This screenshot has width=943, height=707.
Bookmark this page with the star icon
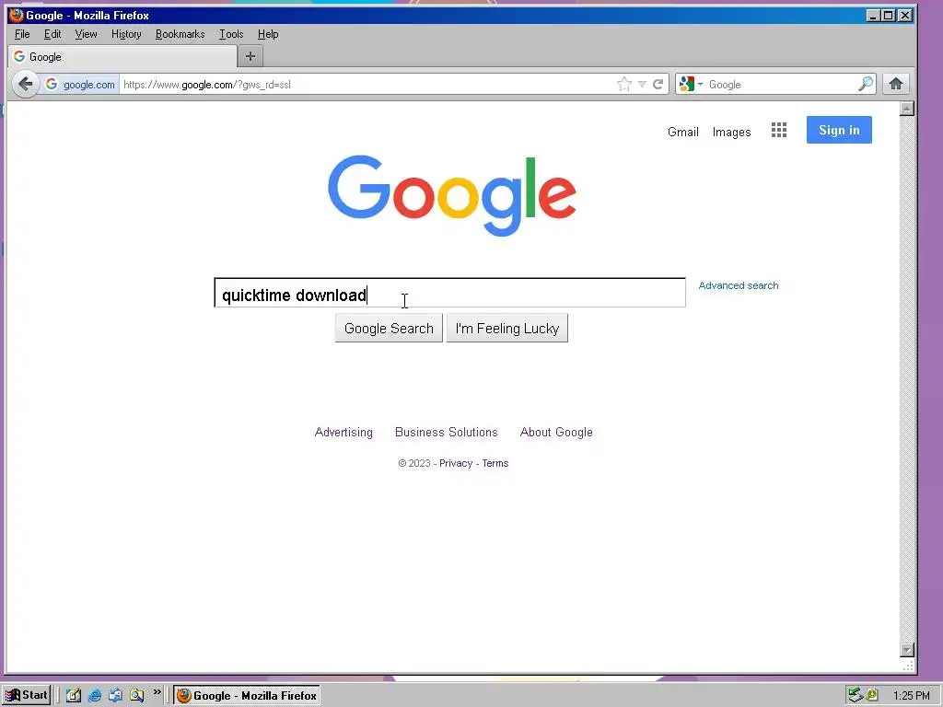624,84
